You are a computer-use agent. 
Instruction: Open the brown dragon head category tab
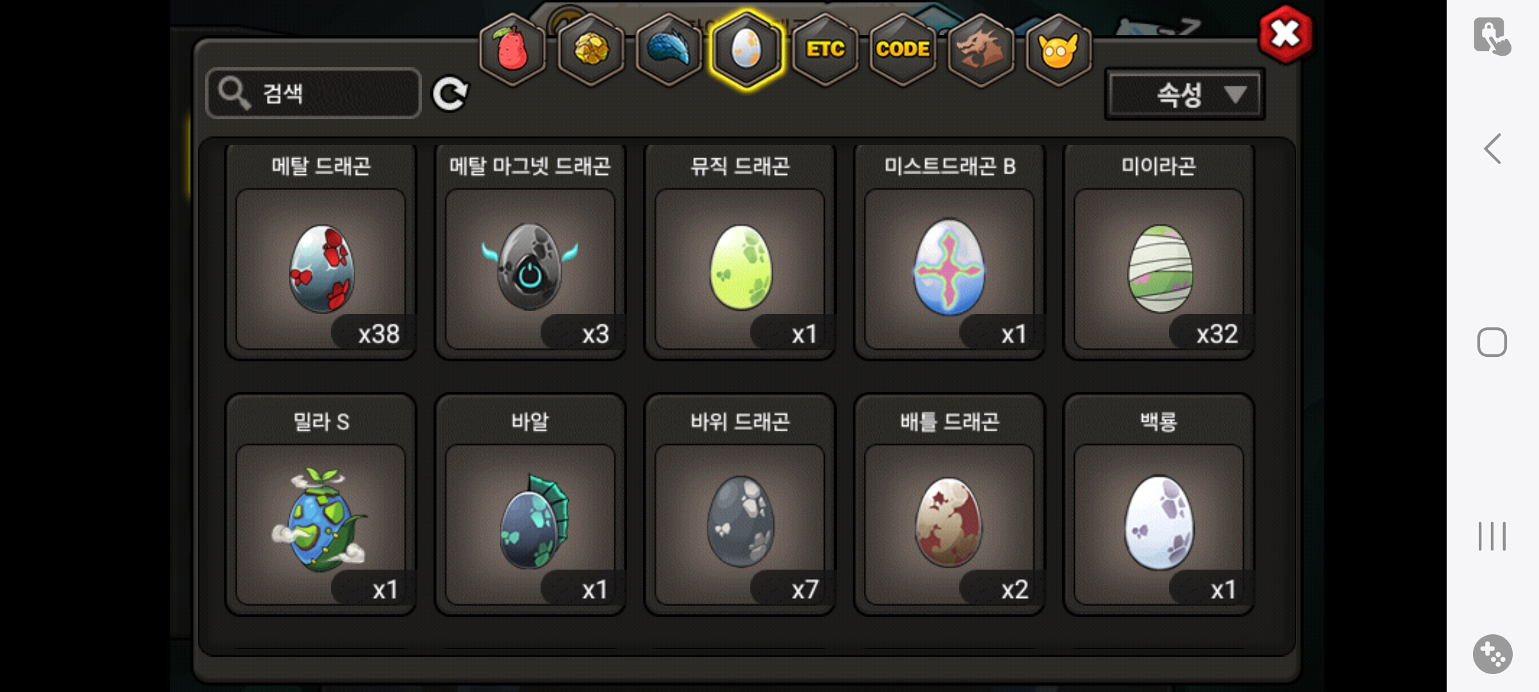(x=980, y=49)
